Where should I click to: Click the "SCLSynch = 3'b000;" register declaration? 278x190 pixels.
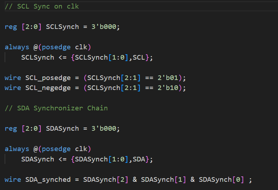pyautogui.click(x=83, y=27)
